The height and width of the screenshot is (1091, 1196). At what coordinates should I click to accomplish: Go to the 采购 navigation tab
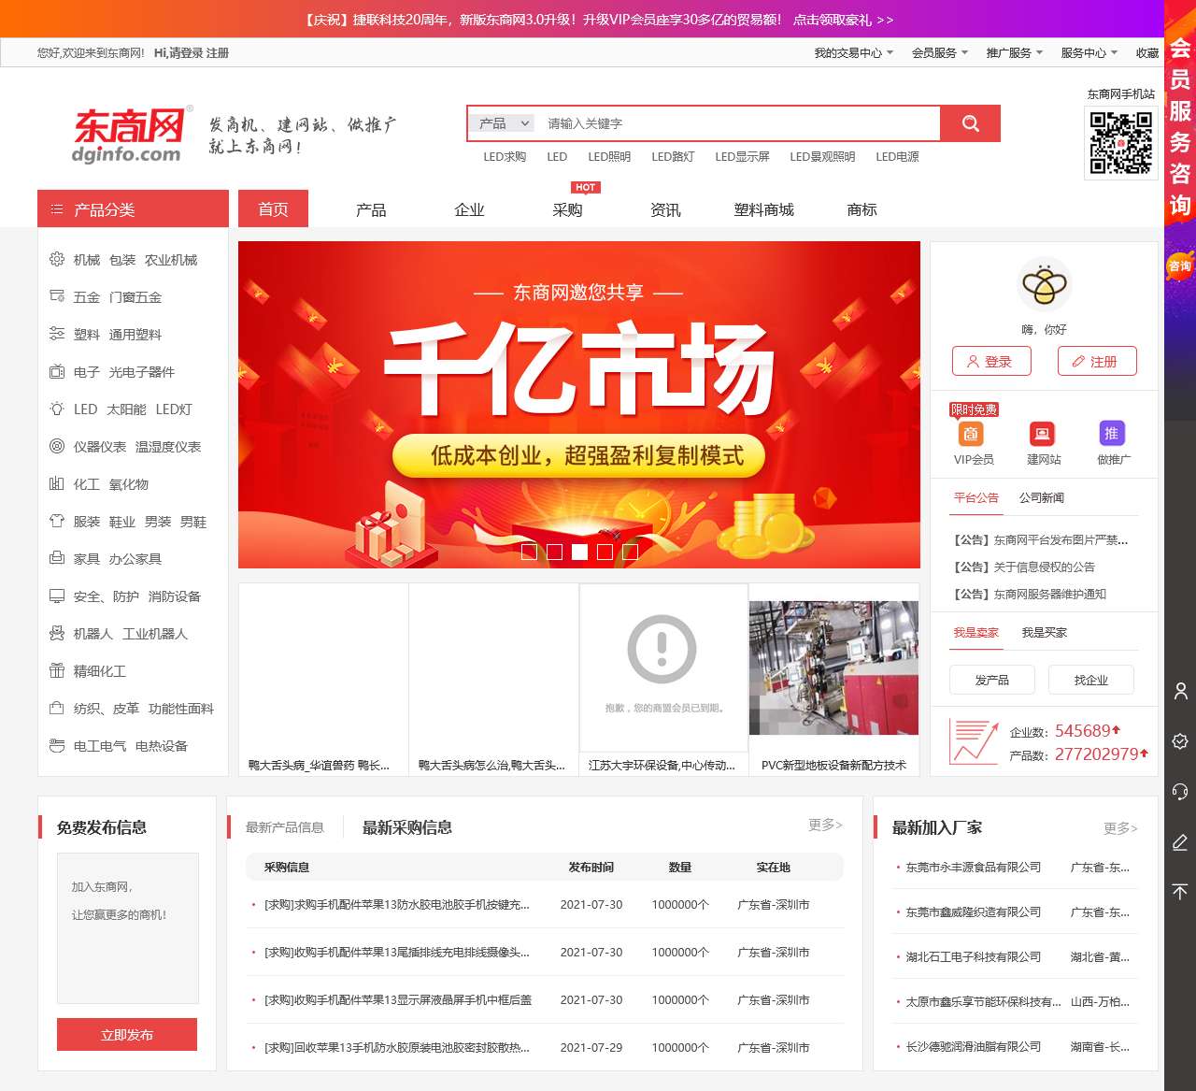click(567, 209)
